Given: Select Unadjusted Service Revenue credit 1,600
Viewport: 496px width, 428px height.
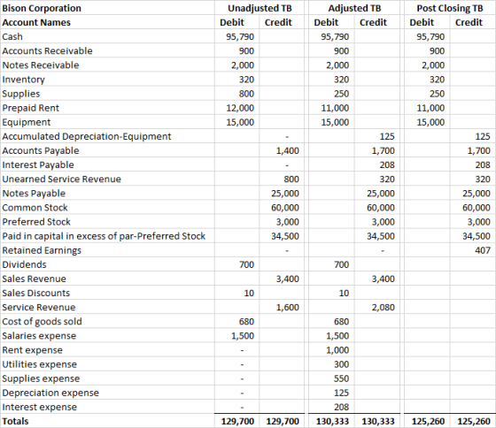Looking at the screenshot, I should tap(288, 308).
